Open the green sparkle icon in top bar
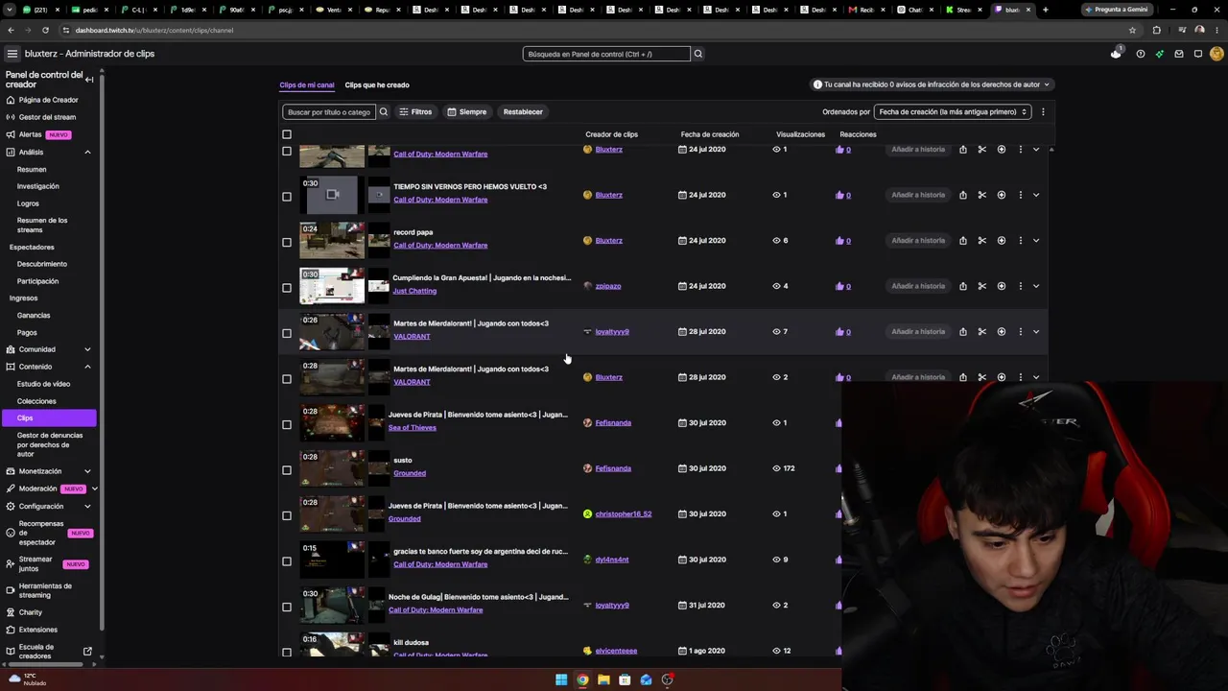The height and width of the screenshot is (691, 1228). click(1159, 54)
